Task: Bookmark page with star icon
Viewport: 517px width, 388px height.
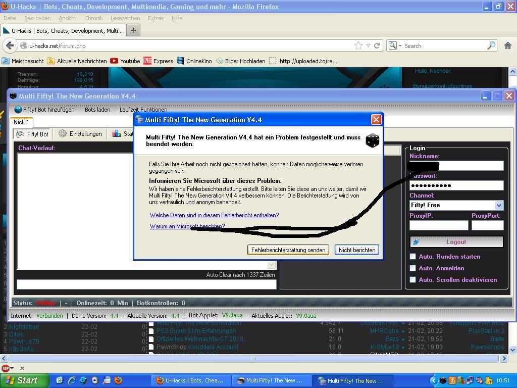Action: pos(358,45)
